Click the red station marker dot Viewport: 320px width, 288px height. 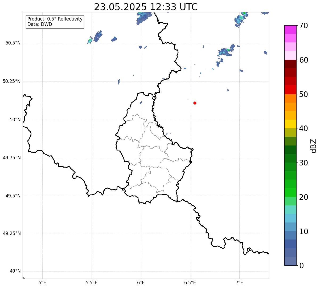click(195, 103)
